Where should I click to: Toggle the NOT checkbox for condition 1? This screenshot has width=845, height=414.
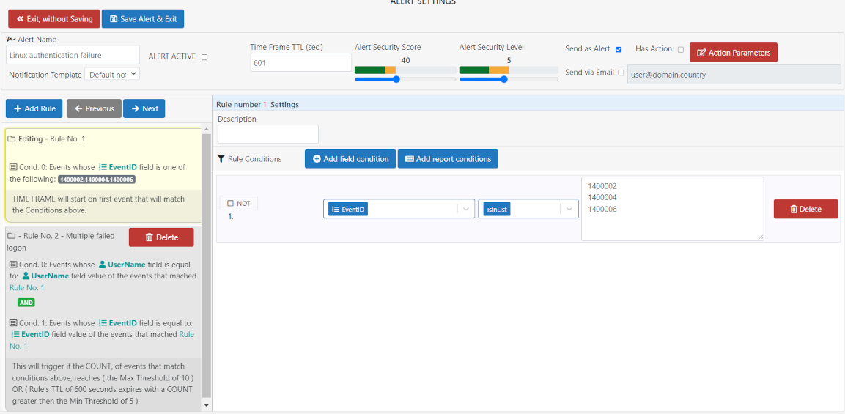click(230, 203)
